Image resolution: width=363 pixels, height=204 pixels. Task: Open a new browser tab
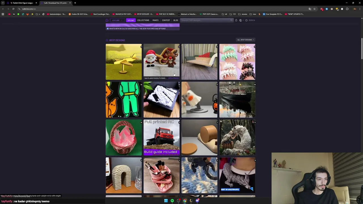[75, 3]
